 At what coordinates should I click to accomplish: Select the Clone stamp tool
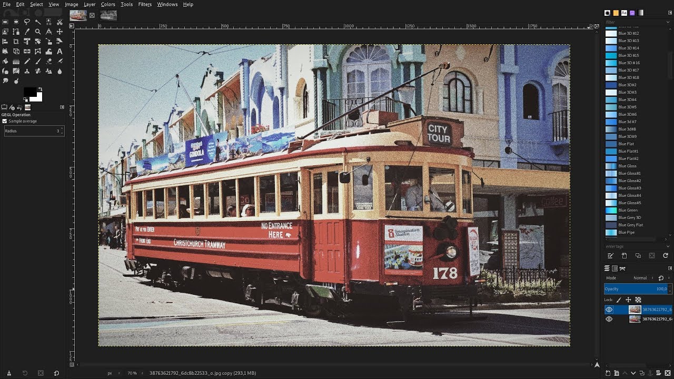(x=27, y=71)
